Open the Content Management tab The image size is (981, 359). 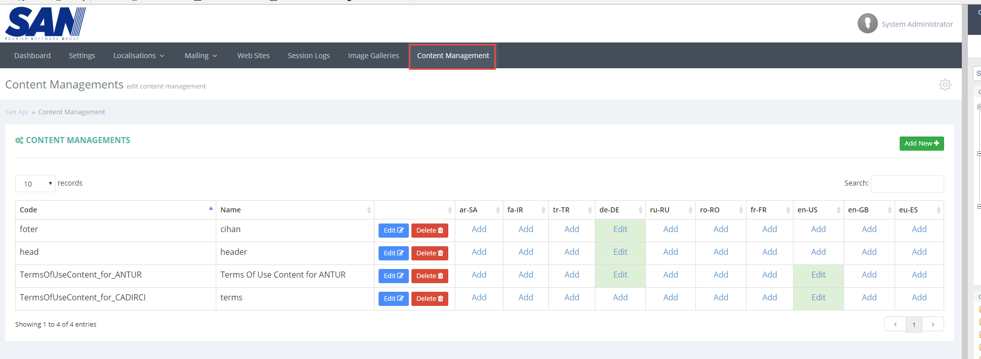coord(452,56)
